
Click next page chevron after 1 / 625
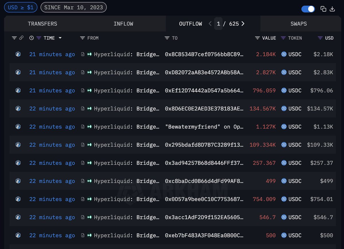click(x=243, y=24)
